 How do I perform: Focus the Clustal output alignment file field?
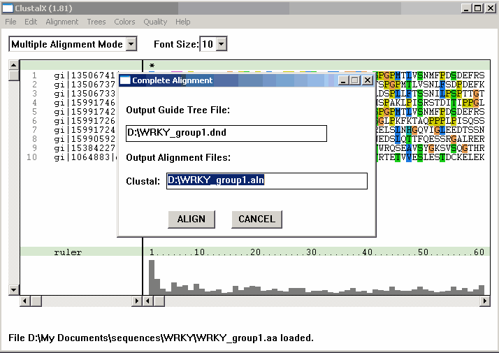click(x=267, y=181)
